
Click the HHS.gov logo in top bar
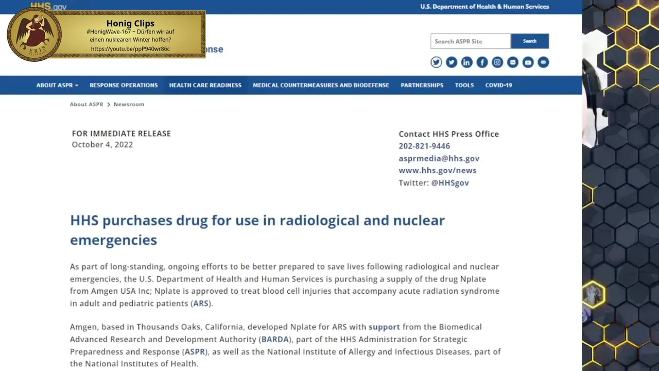48,7
